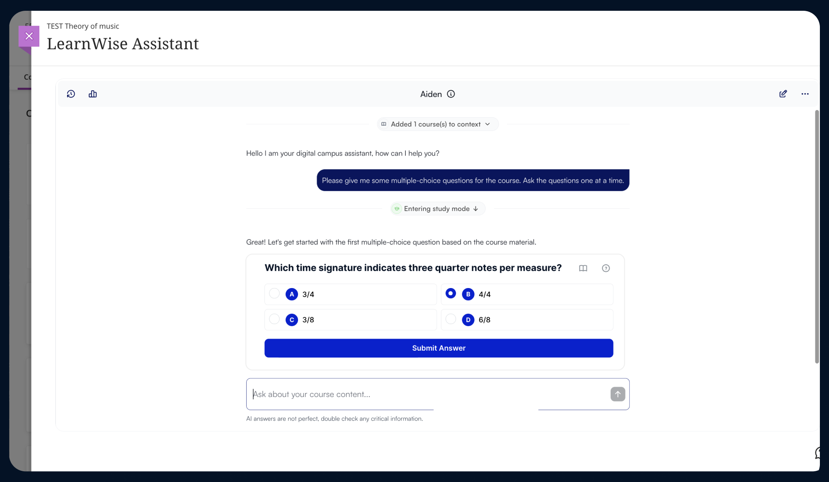Start a new chat with edit icon
Image resolution: width=829 pixels, height=482 pixels.
(x=783, y=94)
